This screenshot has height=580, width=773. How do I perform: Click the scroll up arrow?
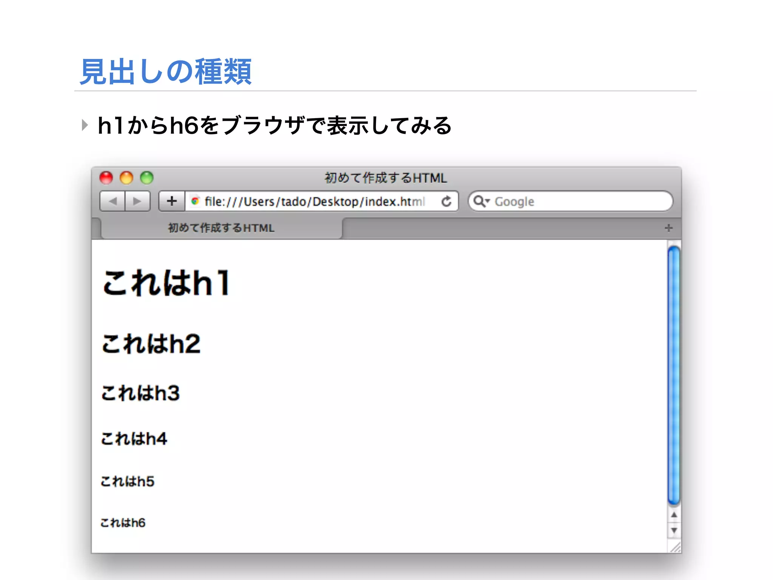(x=674, y=515)
